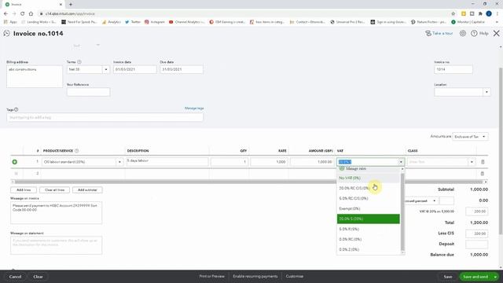503x283 pixels.
Task: Select 20.0% RC CIS (0%) option
Action: tap(368, 188)
